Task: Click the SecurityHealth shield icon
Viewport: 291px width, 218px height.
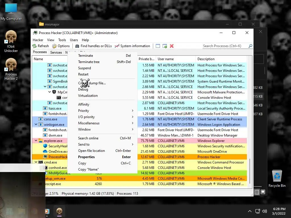Action: 45,146
